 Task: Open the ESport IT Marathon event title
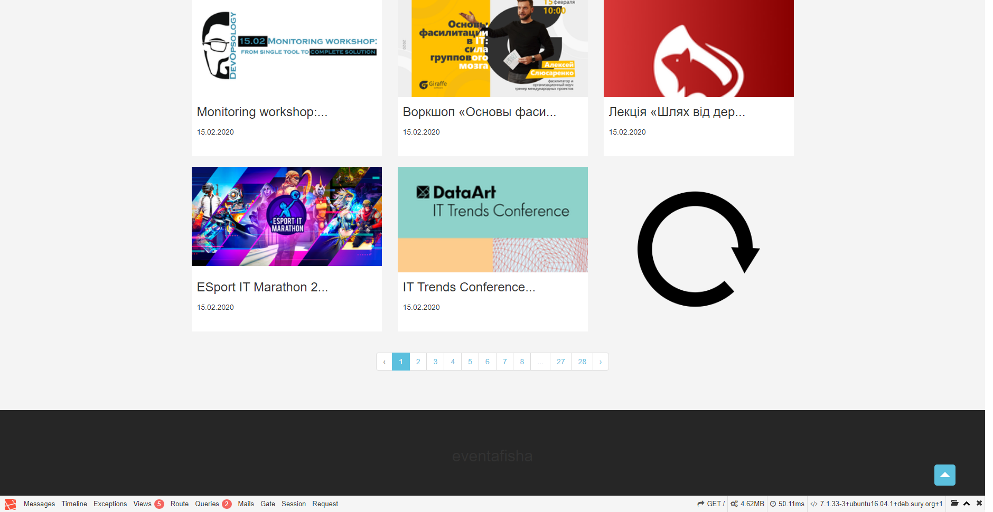[x=262, y=287]
